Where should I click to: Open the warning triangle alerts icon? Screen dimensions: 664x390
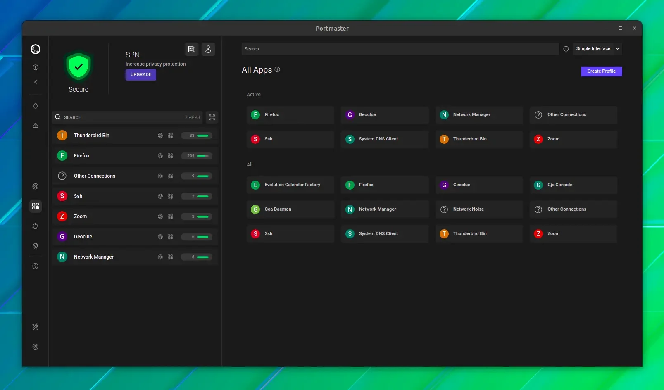point(36,125)
